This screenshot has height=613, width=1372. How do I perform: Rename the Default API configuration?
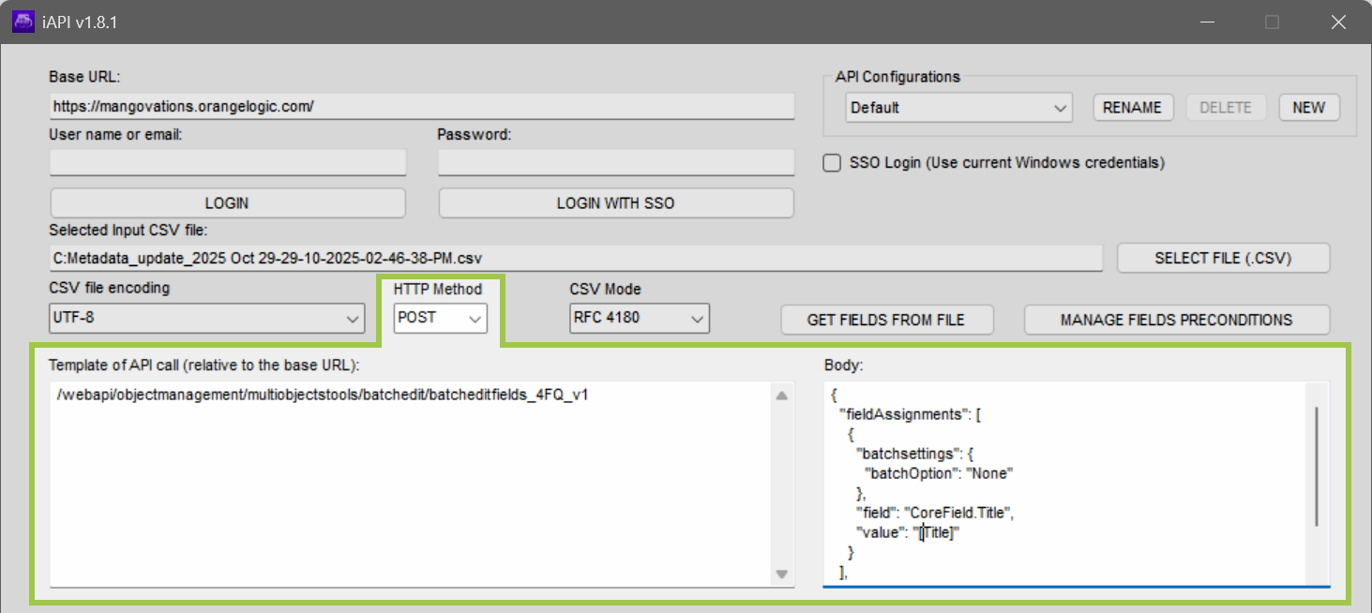[1133, 107]
